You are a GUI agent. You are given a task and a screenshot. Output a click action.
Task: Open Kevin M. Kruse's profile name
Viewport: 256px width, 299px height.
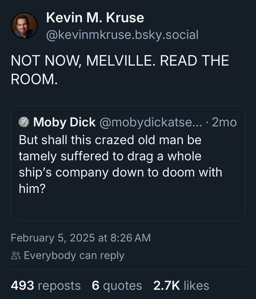(94, 17)
